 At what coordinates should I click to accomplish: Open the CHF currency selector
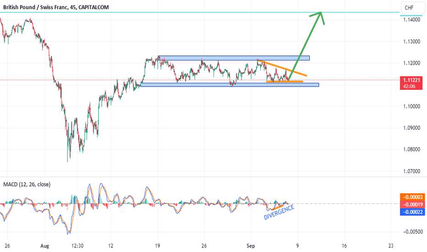coord(412,8)
